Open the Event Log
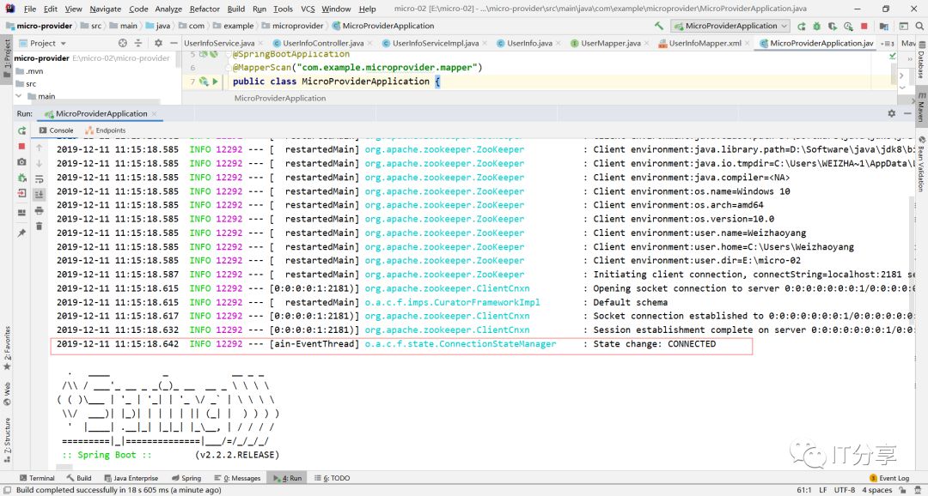Image resolution: width=928 pixels, height=496 pixels. coord(889,478)
